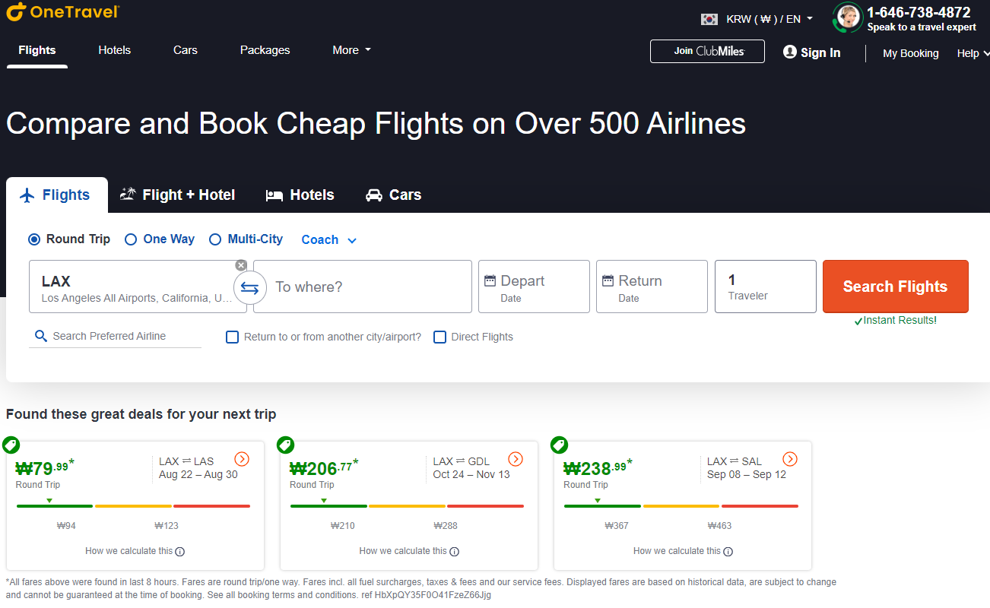Click the orange arrow on the LAX–LAS deal
Image resolution: width=990 pixels, height=608 pixels.
[242, 459]
